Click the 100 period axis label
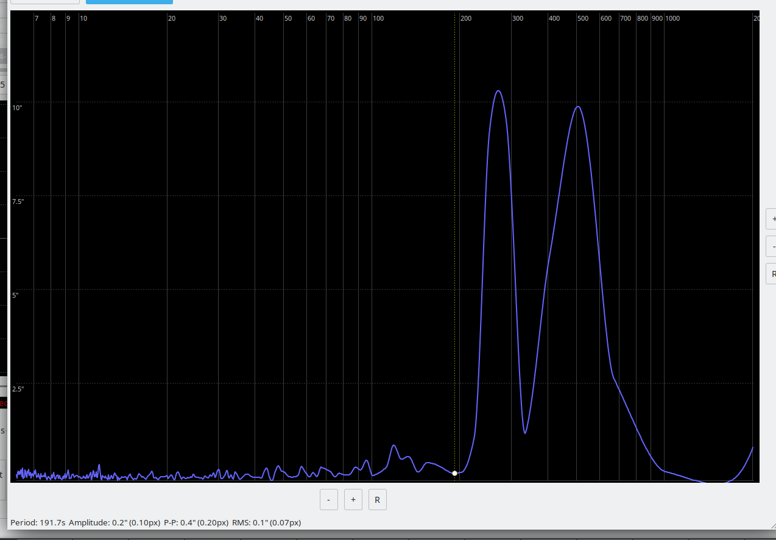 [378, 19]
